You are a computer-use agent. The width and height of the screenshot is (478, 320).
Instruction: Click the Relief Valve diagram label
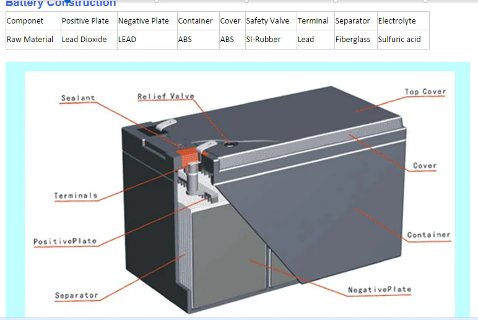pyautogui.click(x=165, y=97)
